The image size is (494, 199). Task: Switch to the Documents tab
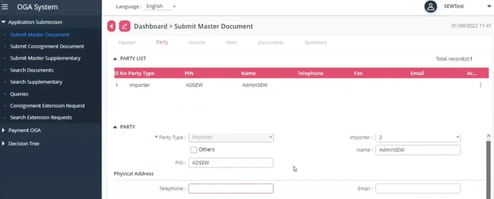270,43
